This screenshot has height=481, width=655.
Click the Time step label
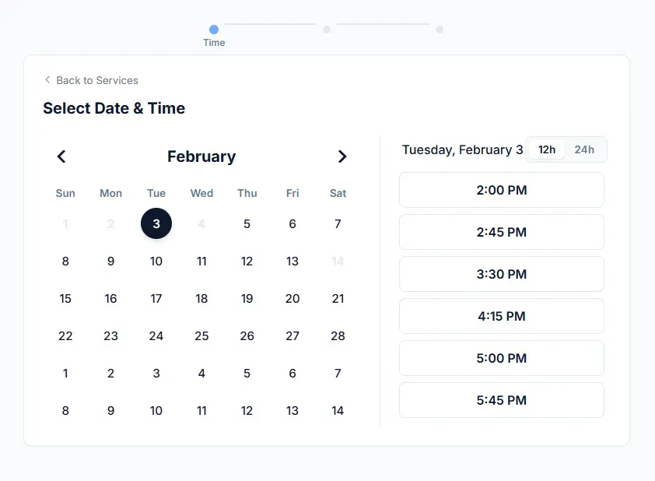[x=214, y=43]
